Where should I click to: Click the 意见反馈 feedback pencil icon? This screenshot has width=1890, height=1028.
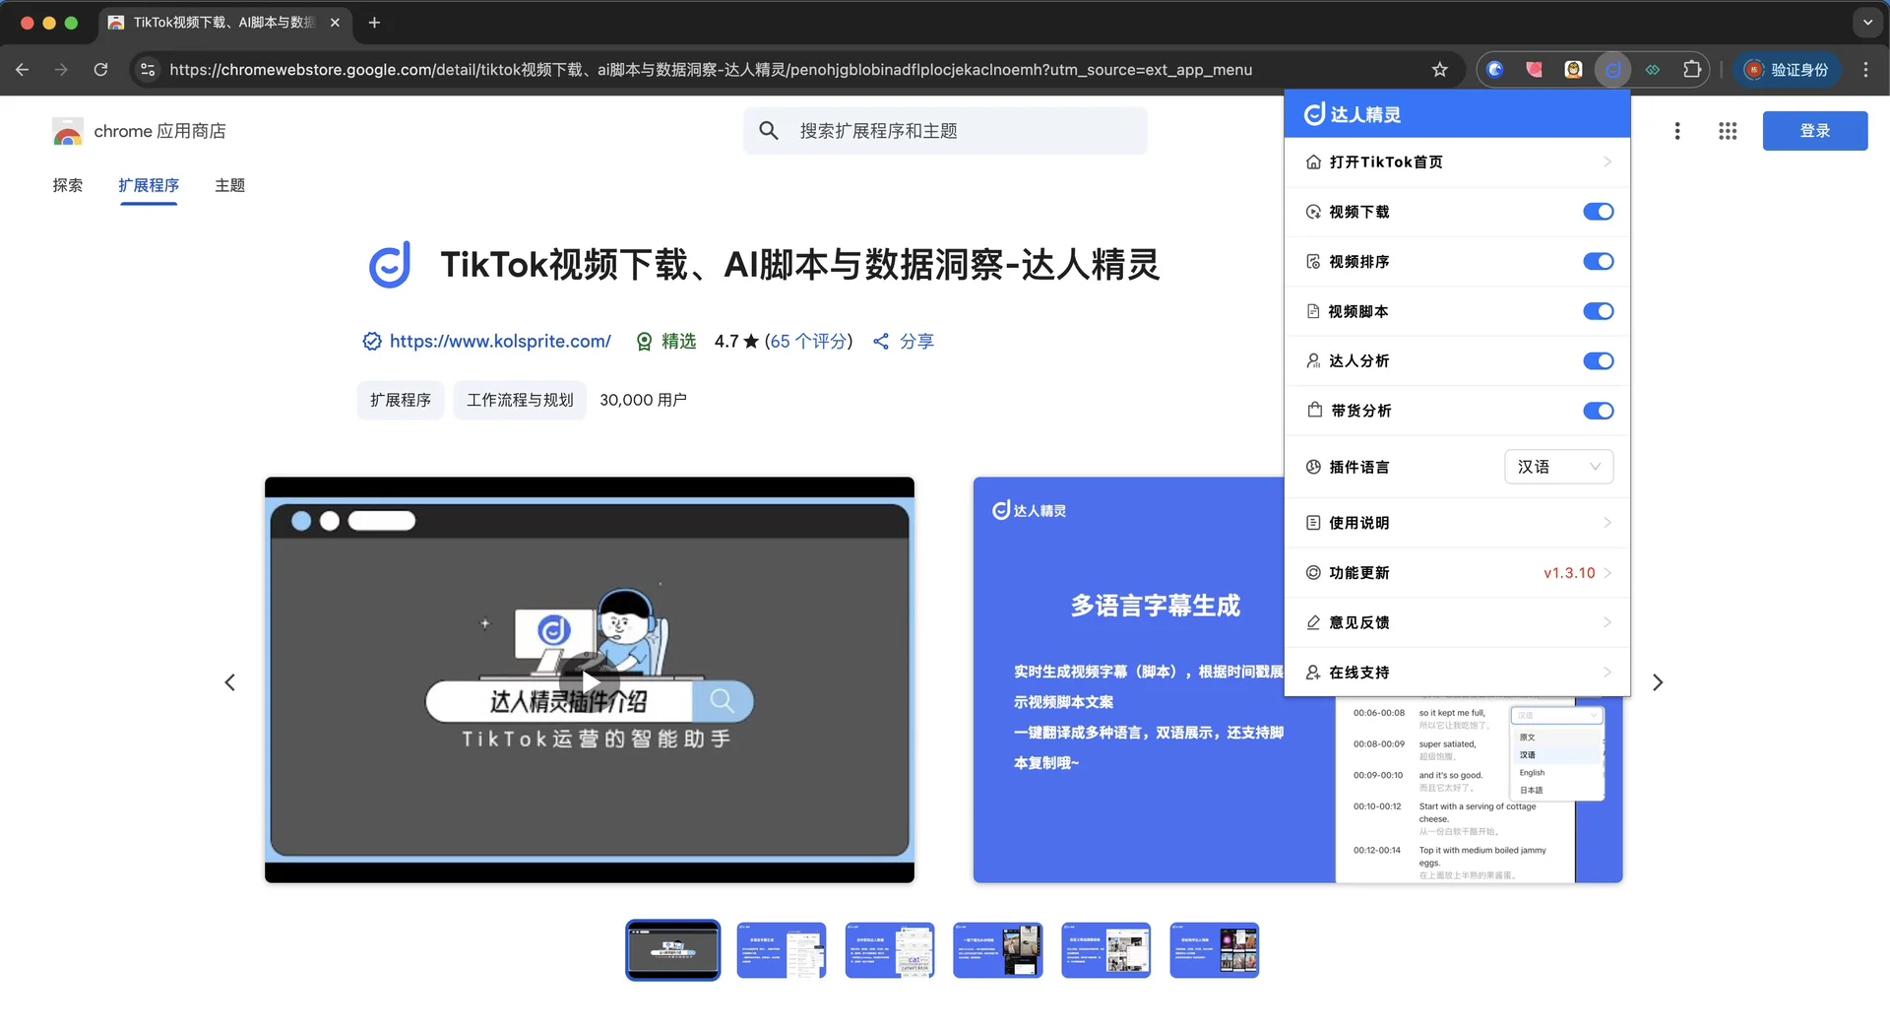coord(1313,622)
